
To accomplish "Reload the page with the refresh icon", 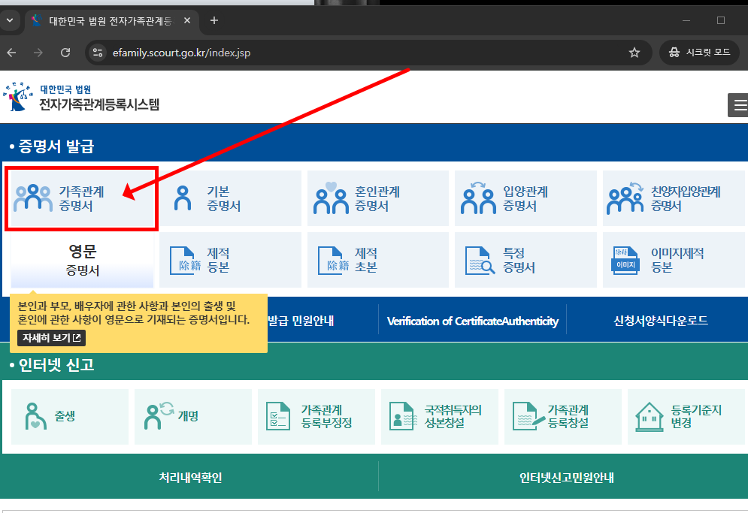I will pos(65,53).
